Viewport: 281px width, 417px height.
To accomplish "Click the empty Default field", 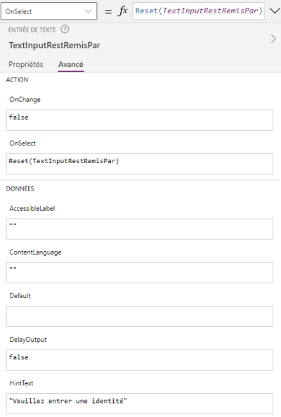I will tap(139, 316).
